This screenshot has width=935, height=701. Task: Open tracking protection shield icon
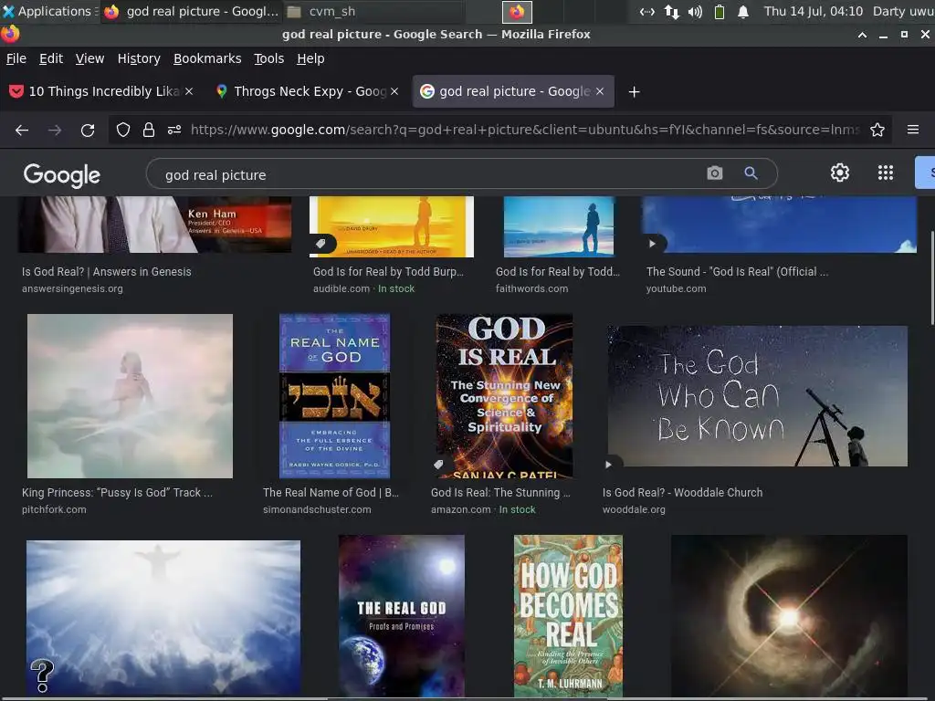(123, 130)
